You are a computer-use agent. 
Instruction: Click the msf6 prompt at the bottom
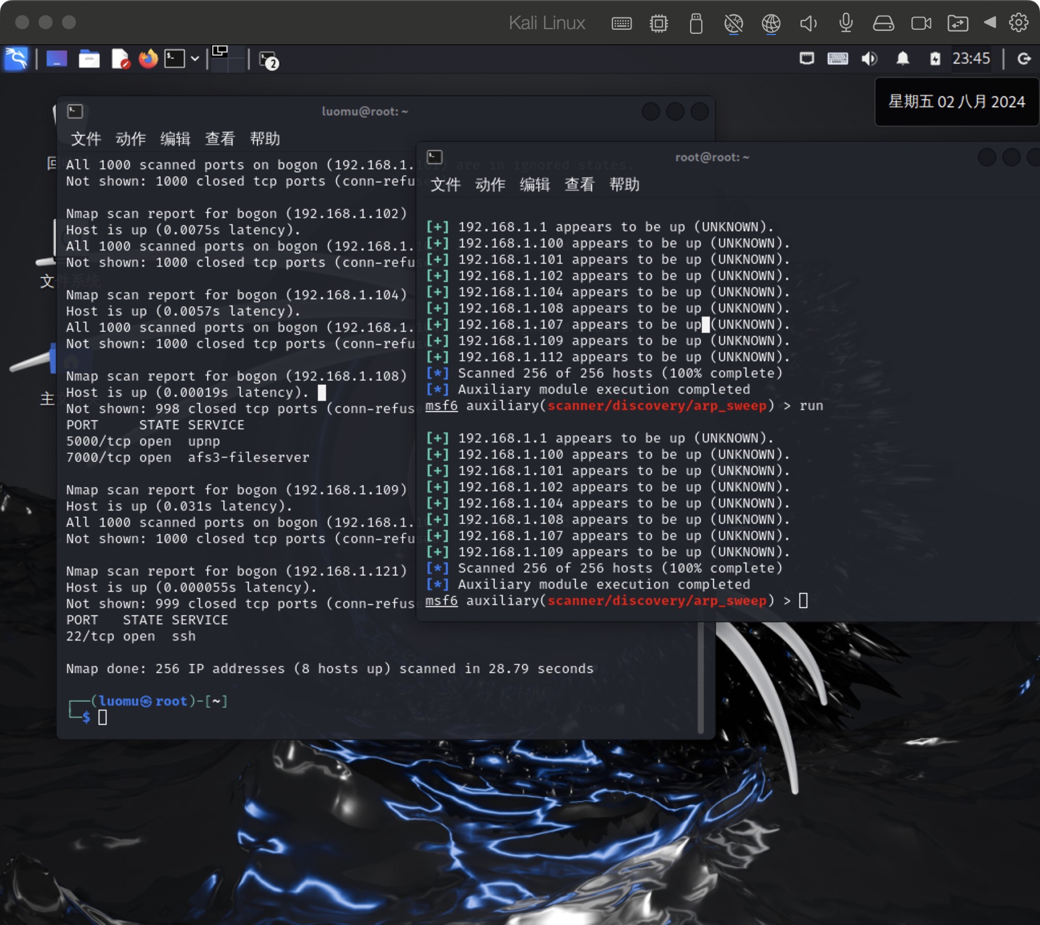[x=608, y=600]
